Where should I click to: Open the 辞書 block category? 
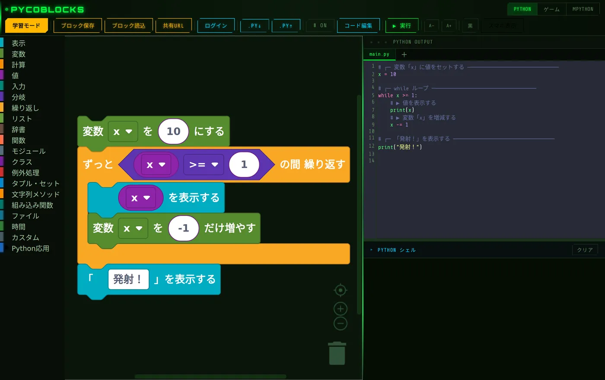pyautogui.click(x=19, y=130)
